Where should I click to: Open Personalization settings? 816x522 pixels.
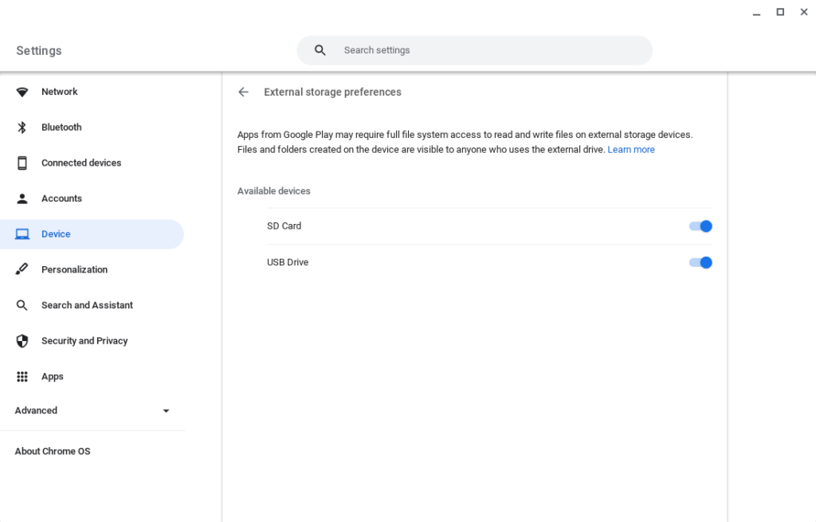coord(92,269)
